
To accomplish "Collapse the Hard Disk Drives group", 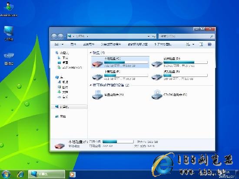I will click(90, 53).
